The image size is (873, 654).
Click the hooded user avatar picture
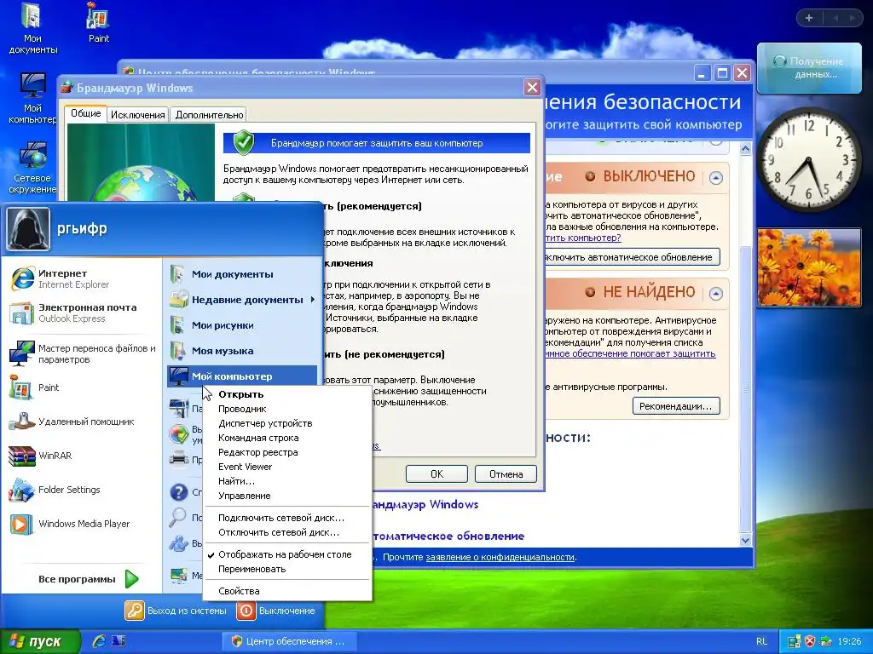(x=28, y=228)
